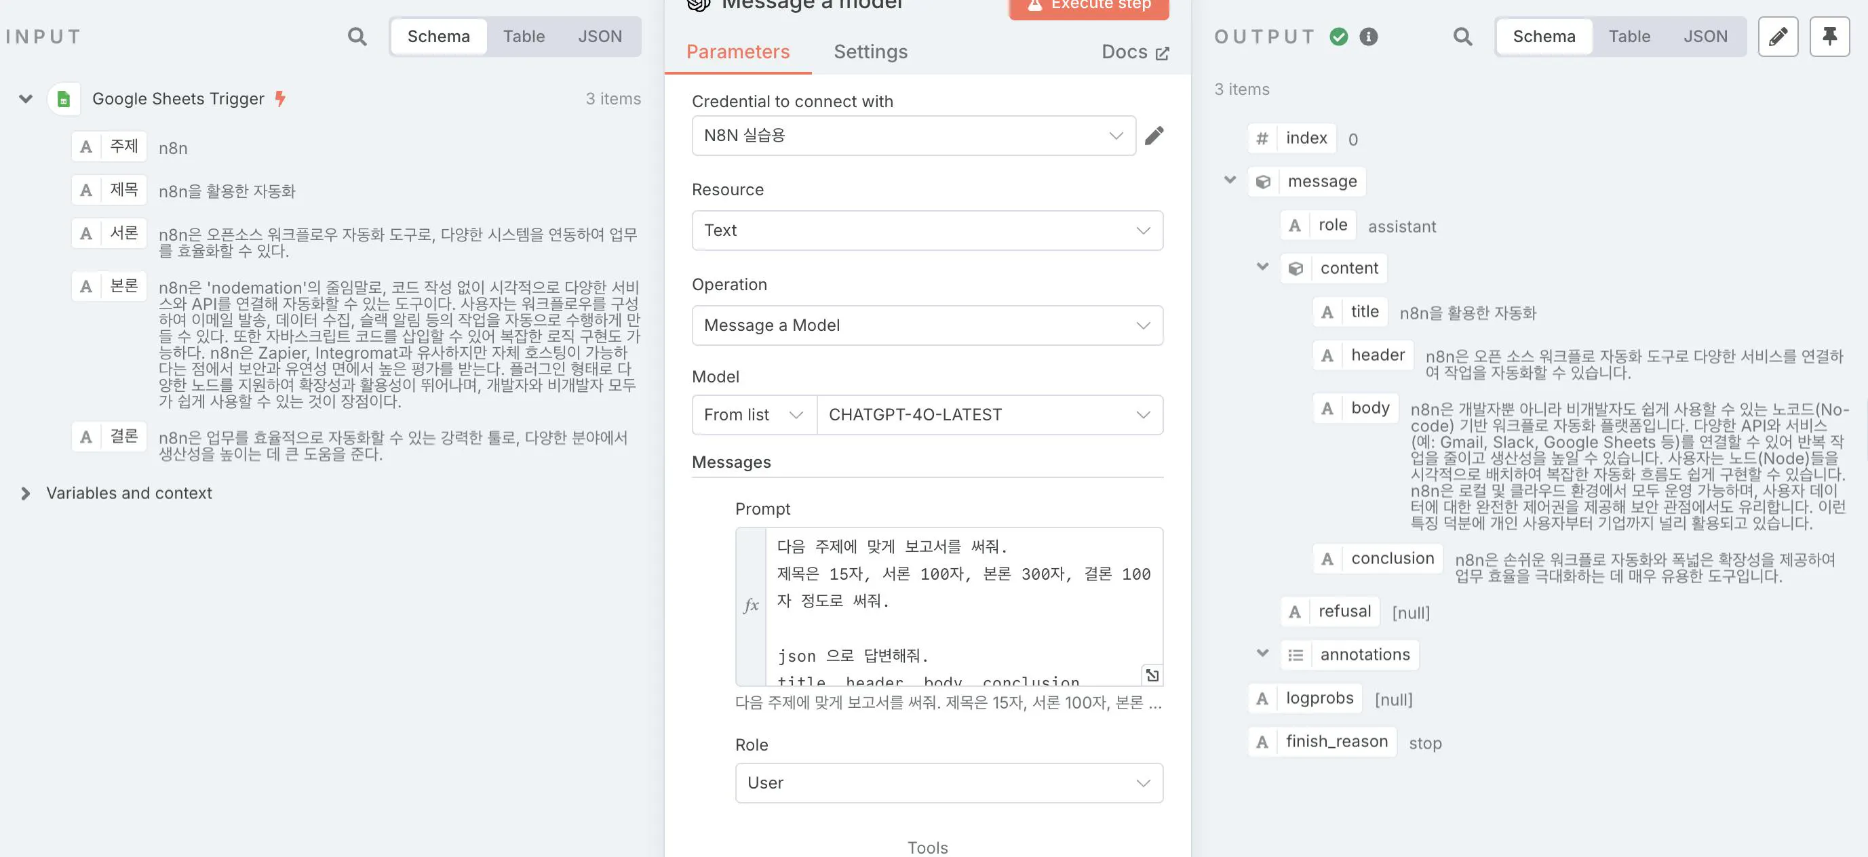Click the expand icon inside the Prompt field
Screen dimensions: 1868x857
pos(1151,675)
